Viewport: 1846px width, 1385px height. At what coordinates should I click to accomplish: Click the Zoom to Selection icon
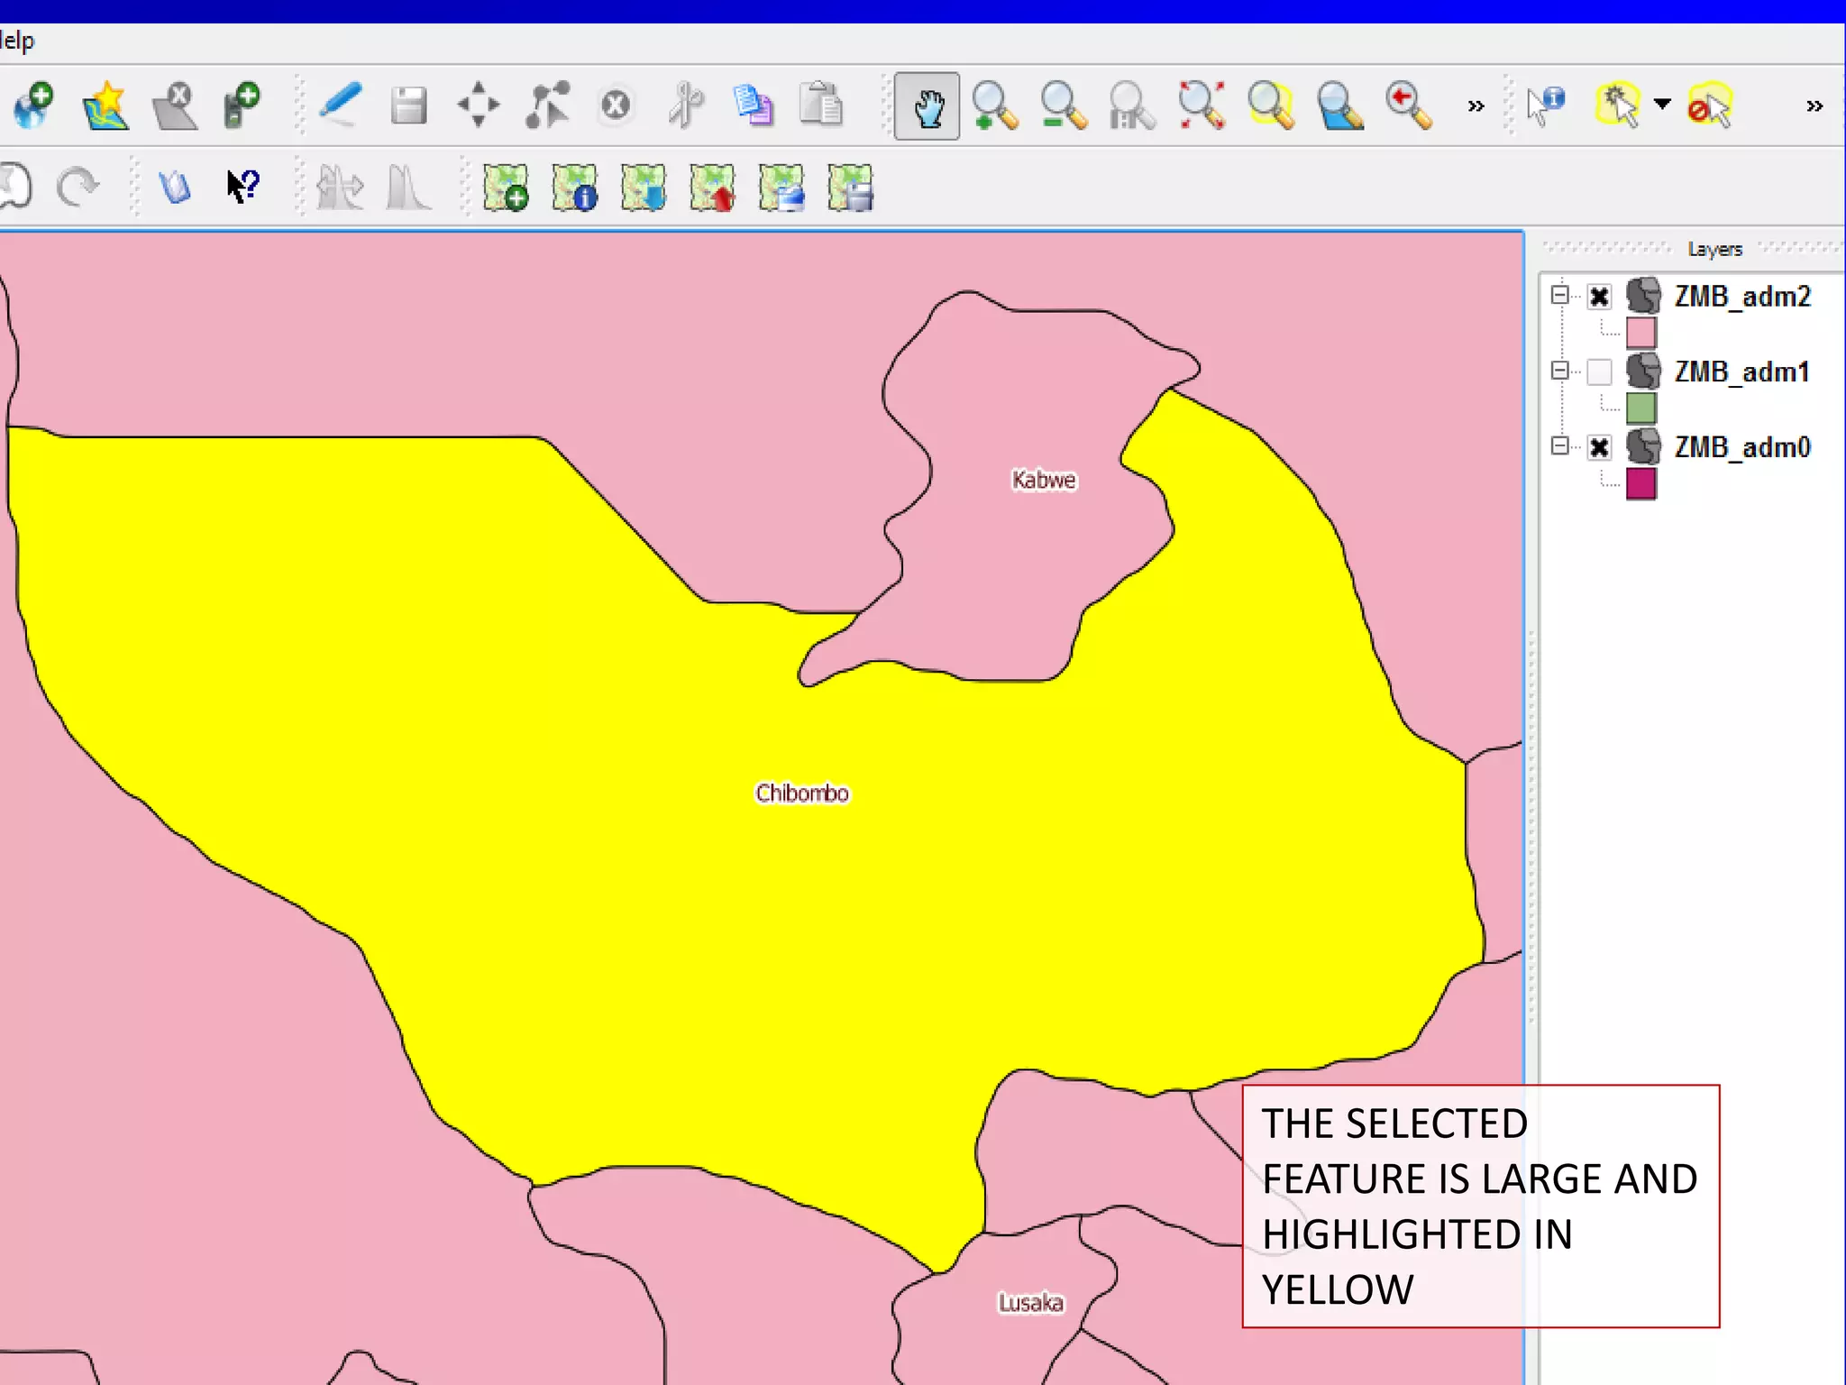[x=1271, y=105]
